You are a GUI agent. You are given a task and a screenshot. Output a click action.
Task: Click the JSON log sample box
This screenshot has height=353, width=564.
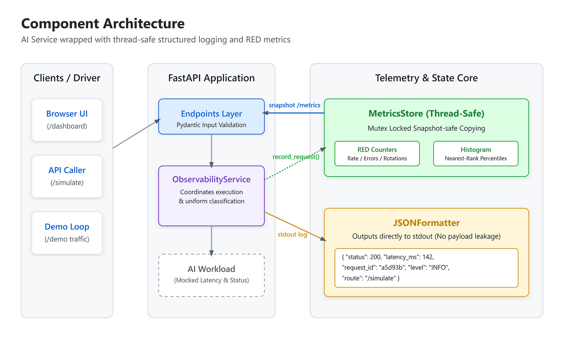(x=426, y=268)
